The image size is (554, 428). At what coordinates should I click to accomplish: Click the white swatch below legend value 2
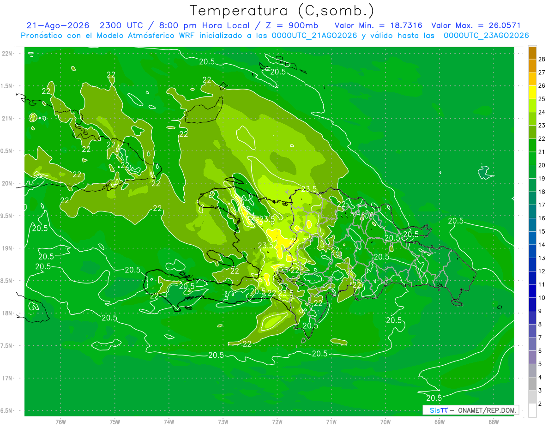pos(532,410)
